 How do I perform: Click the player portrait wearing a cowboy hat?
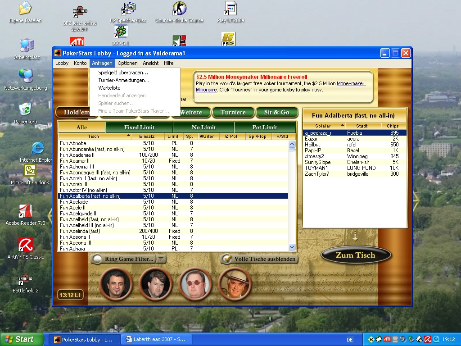(x=235, y=284)
